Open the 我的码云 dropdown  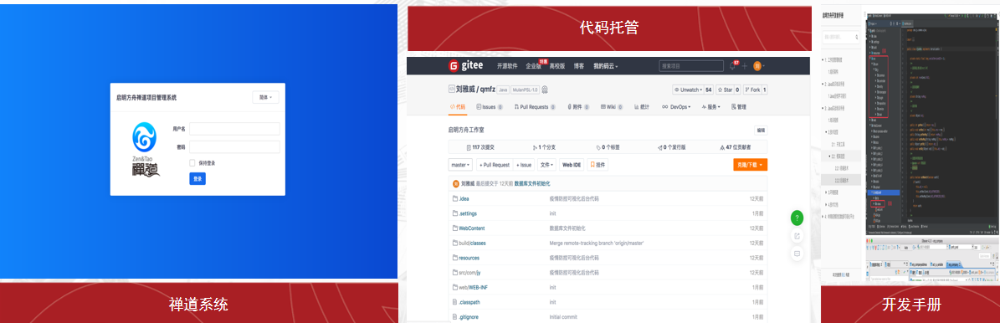coord(605,66)
